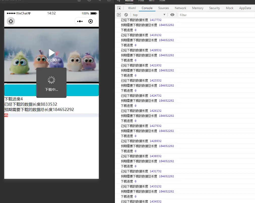Close the mini program via the circle capsule button
Viewport: 255px width, 203px height.
pyautogui.click(x=90, y=21)
